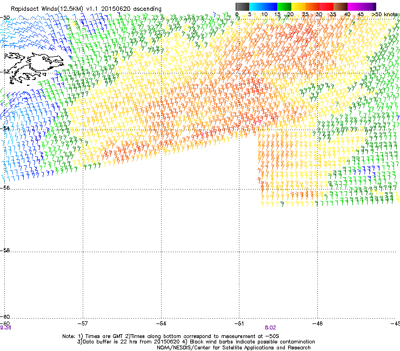Viewport: 400px width, 351px height.
Task: Click the -52 latitude axis label
Action: (x=5, y=72)
